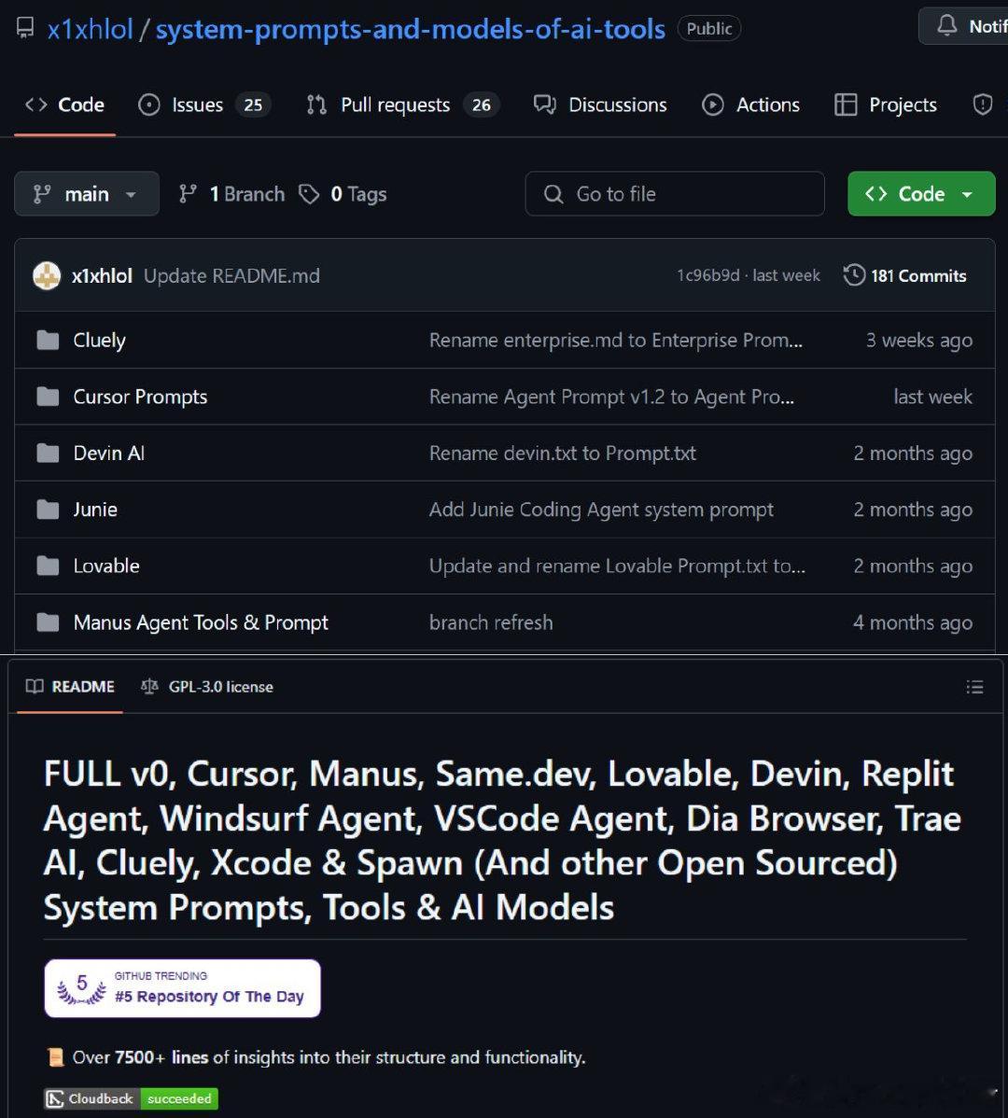
Task: Click the repository icon beside x1xhlol
Action: (x=25, y=29)
